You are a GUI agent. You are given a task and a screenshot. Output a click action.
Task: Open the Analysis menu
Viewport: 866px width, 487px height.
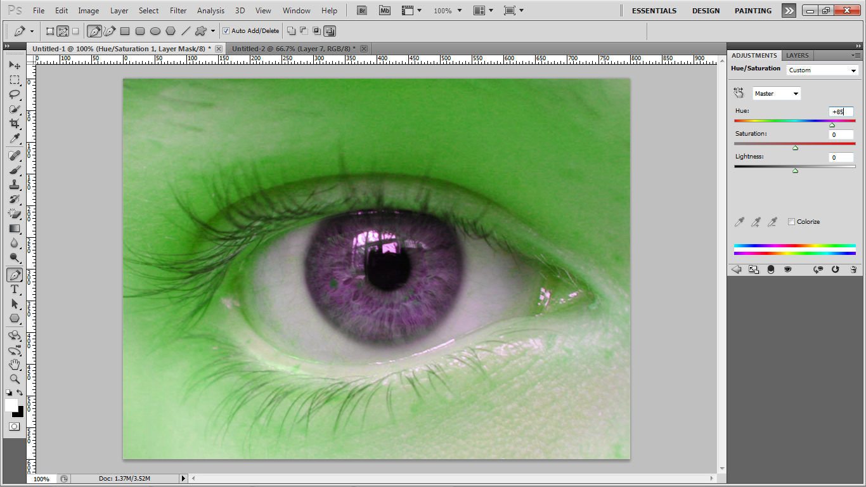[x=210, y=11]
